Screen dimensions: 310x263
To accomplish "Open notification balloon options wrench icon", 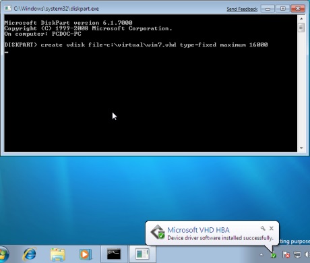I will tap(263, 229).
